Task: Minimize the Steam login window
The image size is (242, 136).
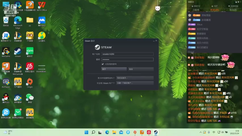Action: point(154,41)
